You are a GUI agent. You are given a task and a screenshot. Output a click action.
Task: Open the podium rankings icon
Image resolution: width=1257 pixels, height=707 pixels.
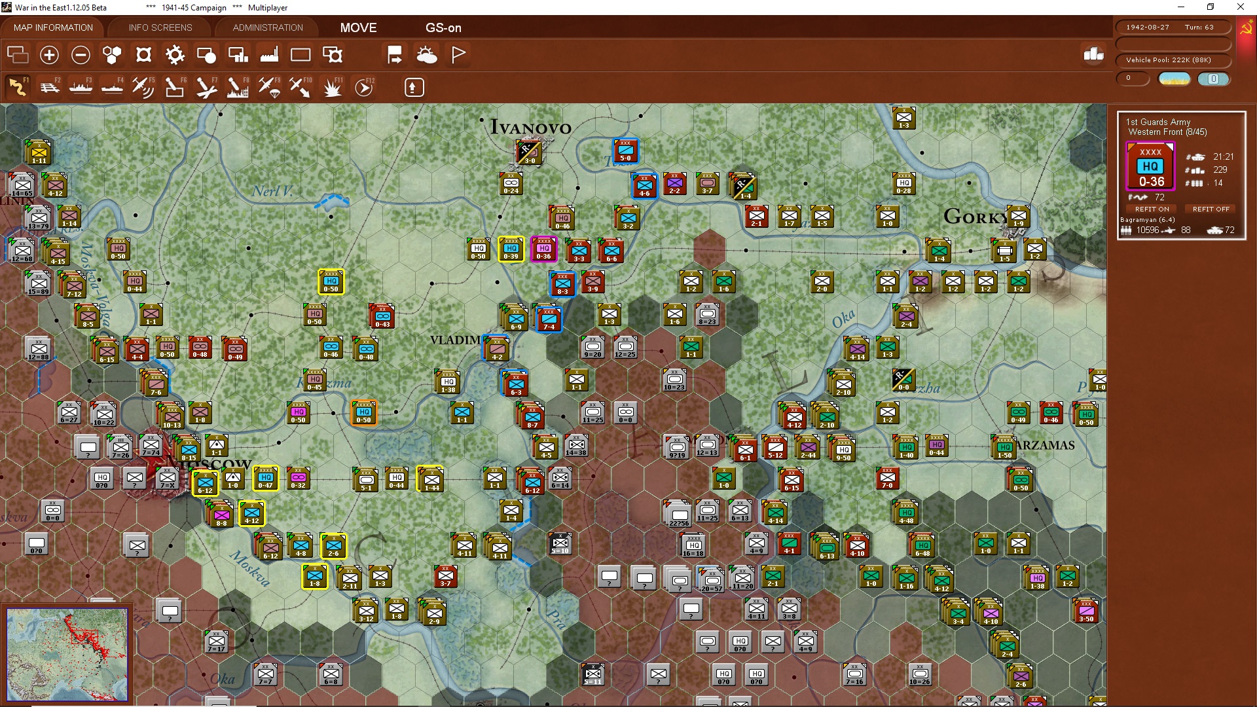(x=1094, y=55)
